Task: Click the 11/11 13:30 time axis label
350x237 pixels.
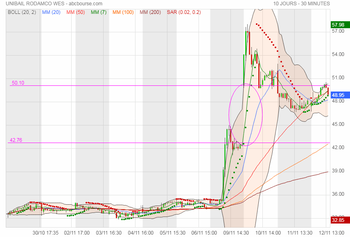Action: pyautogui.click(x=300, y=233)
